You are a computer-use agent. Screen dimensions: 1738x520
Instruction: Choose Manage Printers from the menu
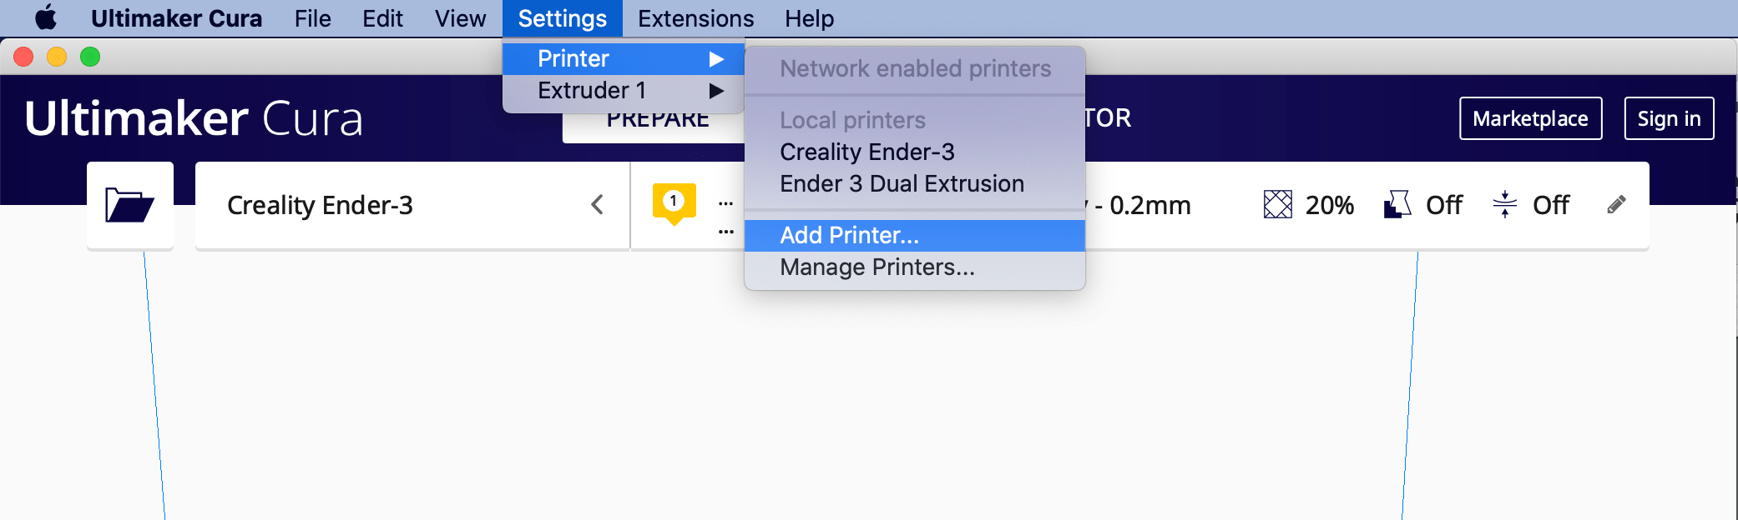click(x=877, y=267)
